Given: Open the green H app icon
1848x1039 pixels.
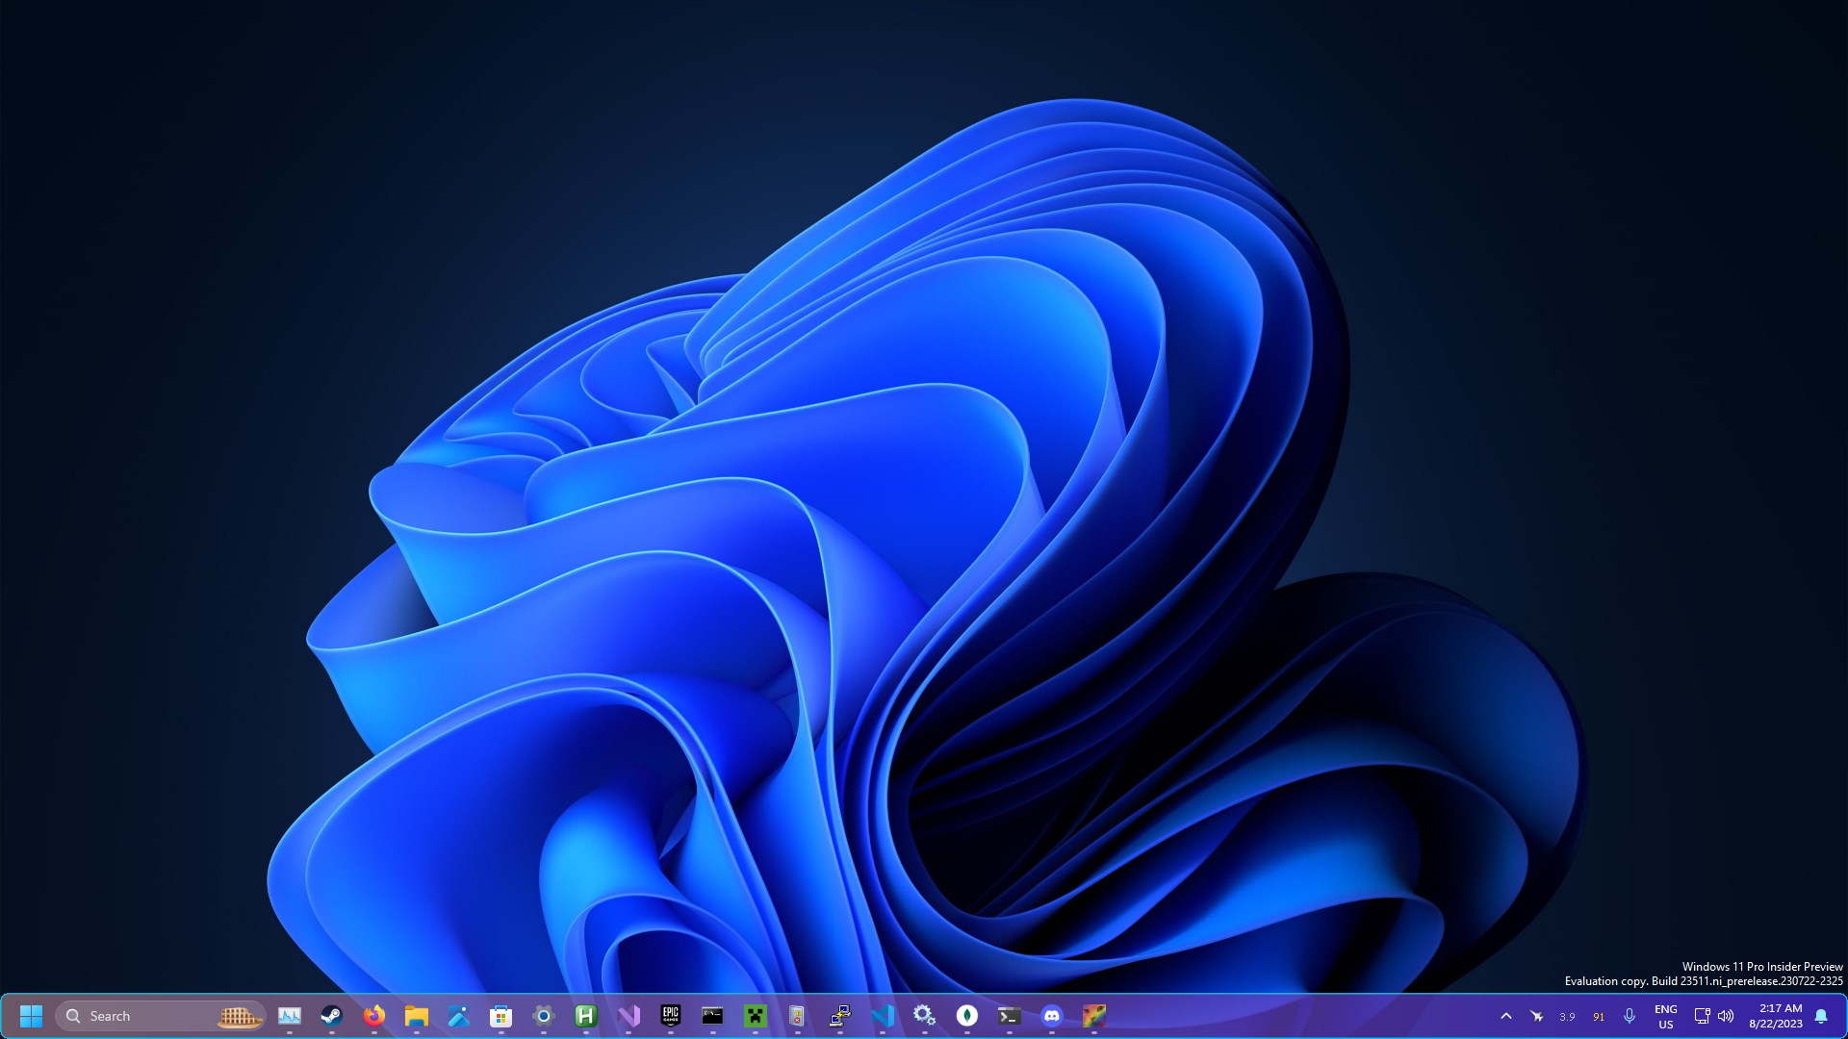Looking at the screenshot, I should pyautogui.click(x=585, y=1016).
